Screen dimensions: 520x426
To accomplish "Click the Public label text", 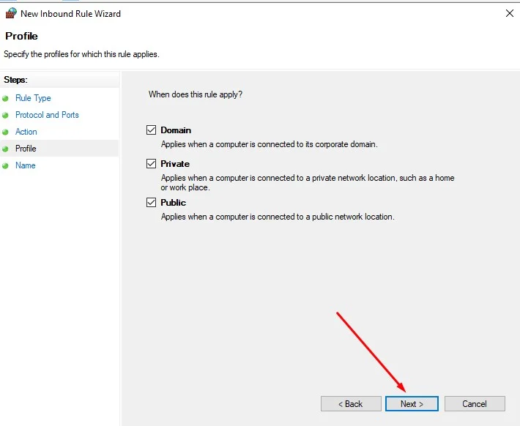I will coord(173,203).
